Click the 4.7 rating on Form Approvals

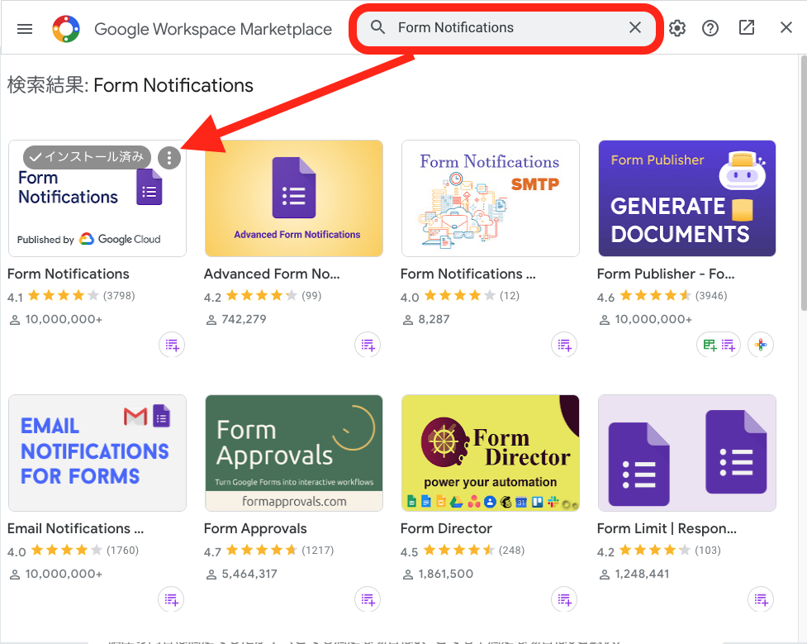(x=212, y=551)
